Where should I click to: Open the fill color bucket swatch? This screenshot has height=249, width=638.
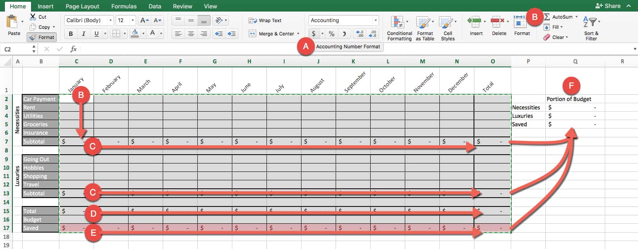click(135, 34)
